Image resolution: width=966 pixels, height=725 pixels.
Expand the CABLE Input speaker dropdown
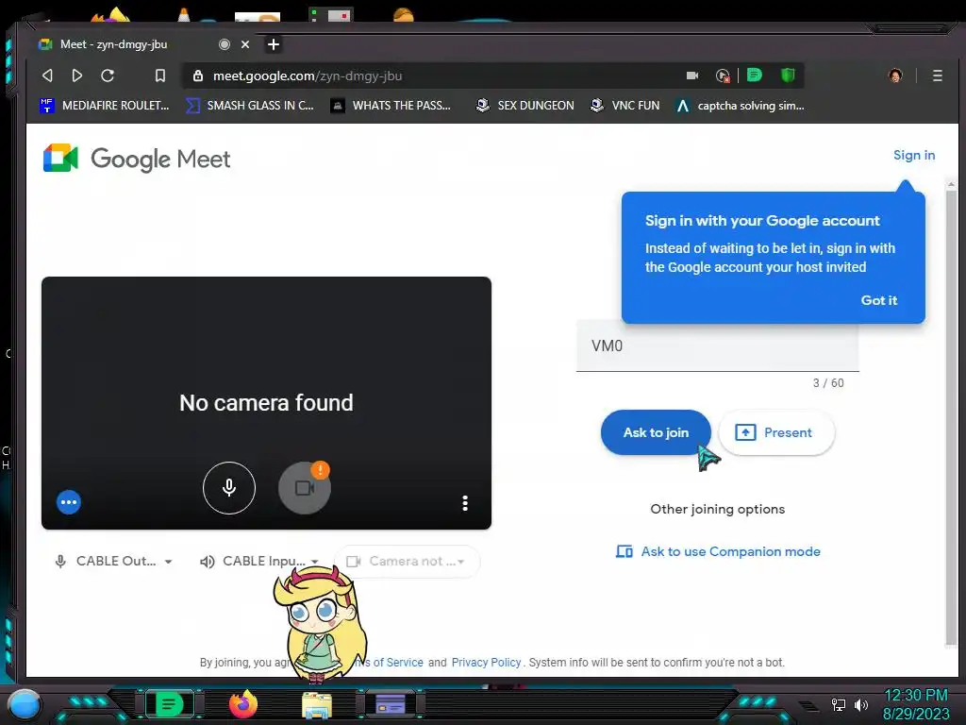click(259, 561)
